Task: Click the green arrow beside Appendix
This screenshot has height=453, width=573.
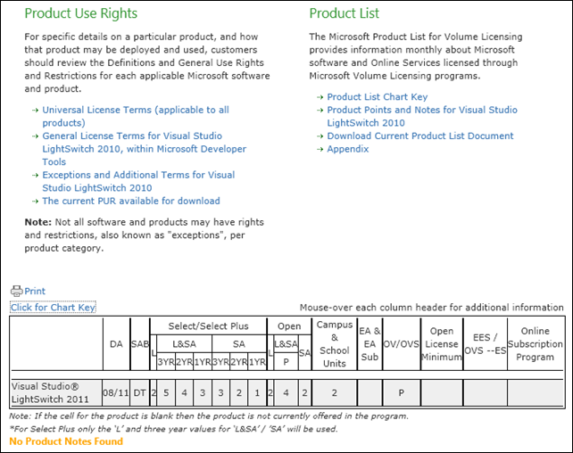Action: [320, 149]
